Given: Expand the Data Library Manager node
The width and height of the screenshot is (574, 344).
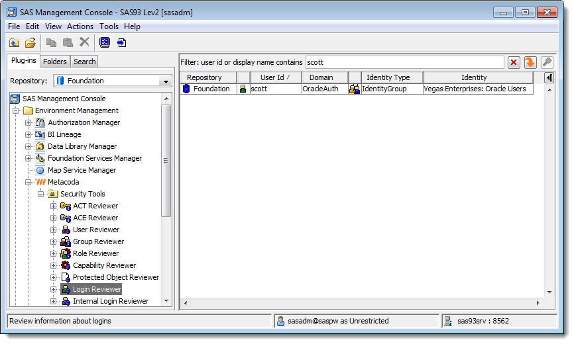Looking at the screenshot, I should (x=28, y=146).
